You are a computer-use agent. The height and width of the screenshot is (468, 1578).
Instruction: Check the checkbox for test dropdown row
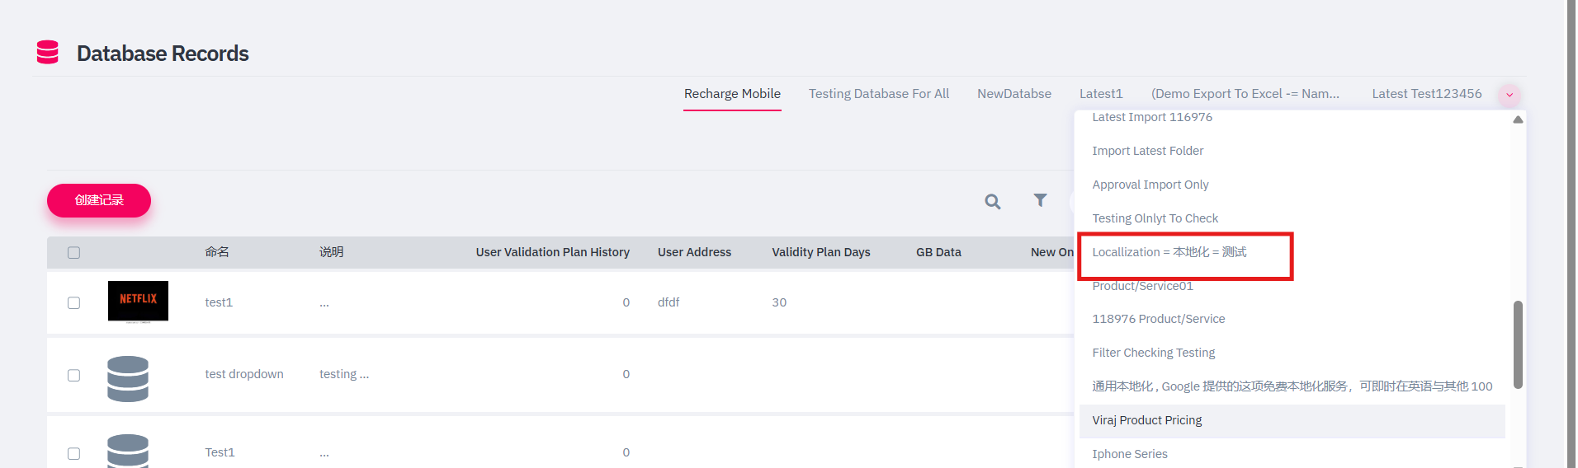73,375
